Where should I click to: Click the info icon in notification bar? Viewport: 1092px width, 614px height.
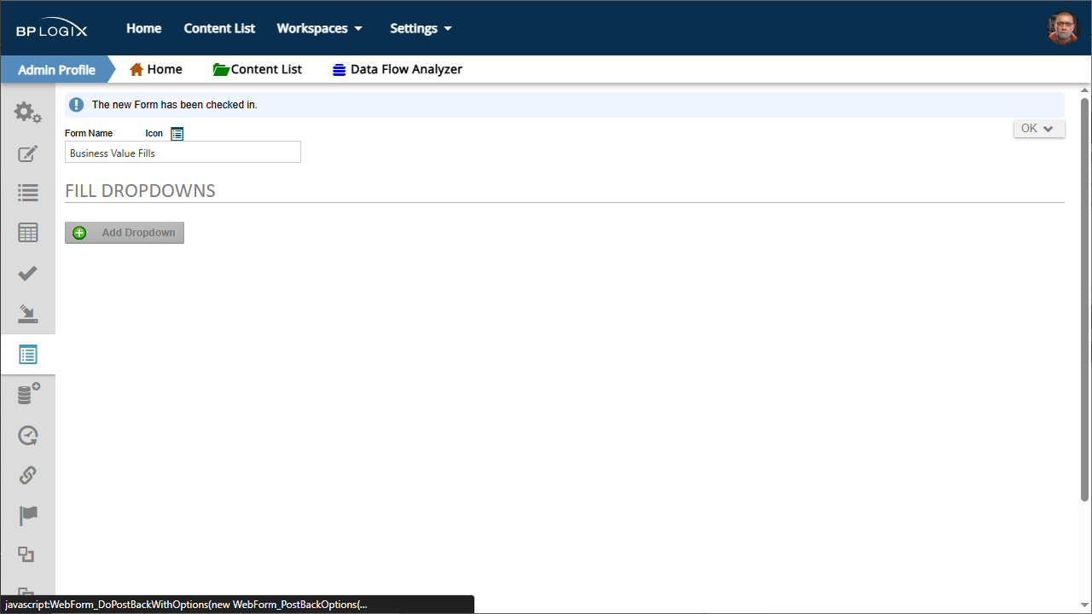[77, 105]
